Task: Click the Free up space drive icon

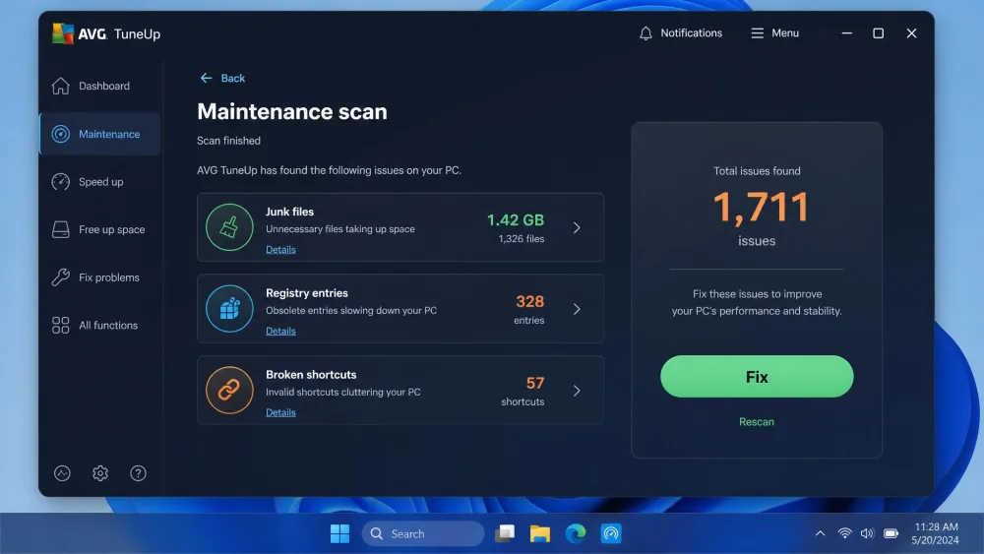Action: tap(61, 229)
